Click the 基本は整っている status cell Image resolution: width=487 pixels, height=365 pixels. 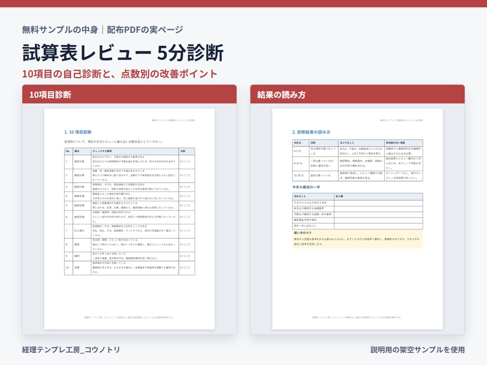coord(323,176)
